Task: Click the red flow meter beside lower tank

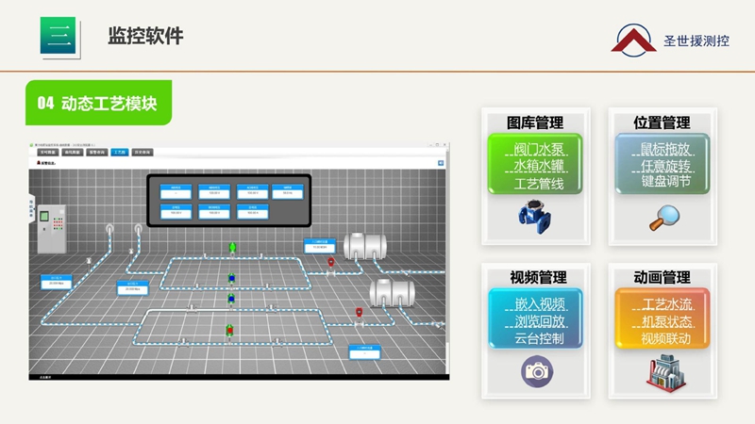Action: (x=359, y=313)
